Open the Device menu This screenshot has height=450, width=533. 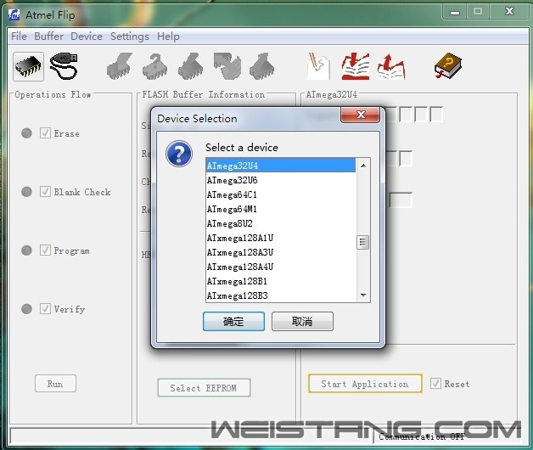(87, 36)
